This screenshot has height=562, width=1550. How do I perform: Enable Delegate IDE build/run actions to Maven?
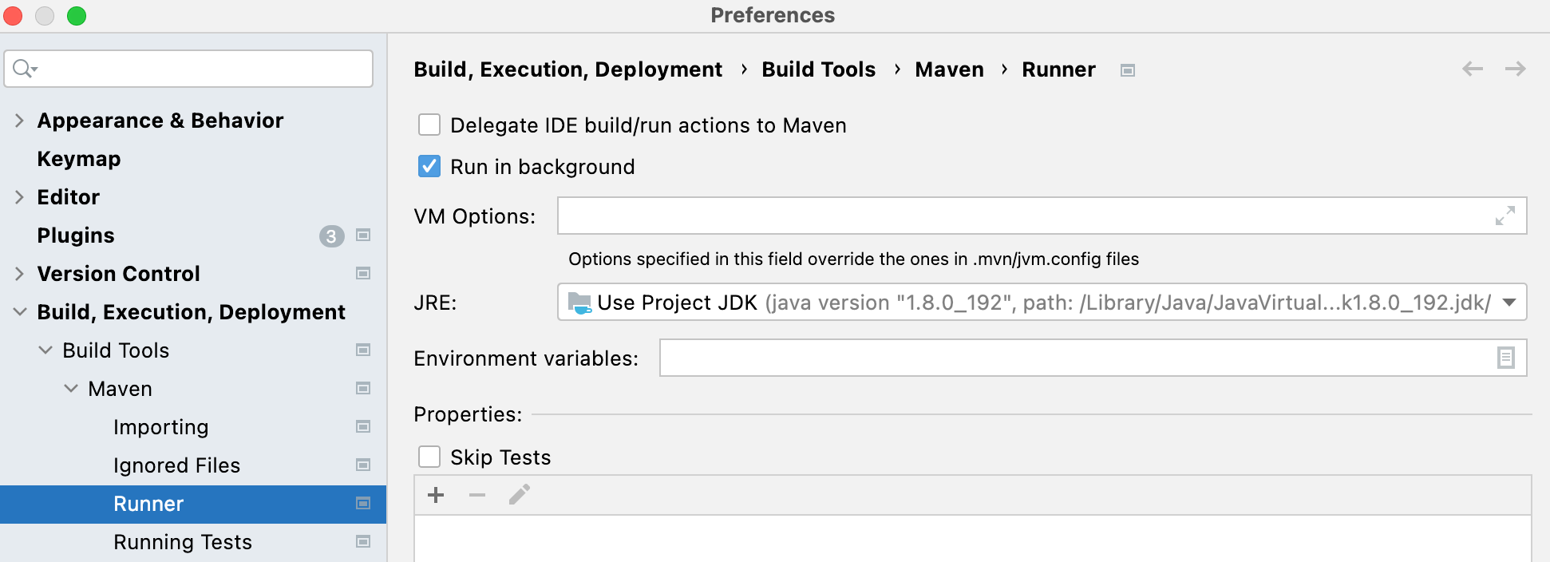[x=429, y=125]
